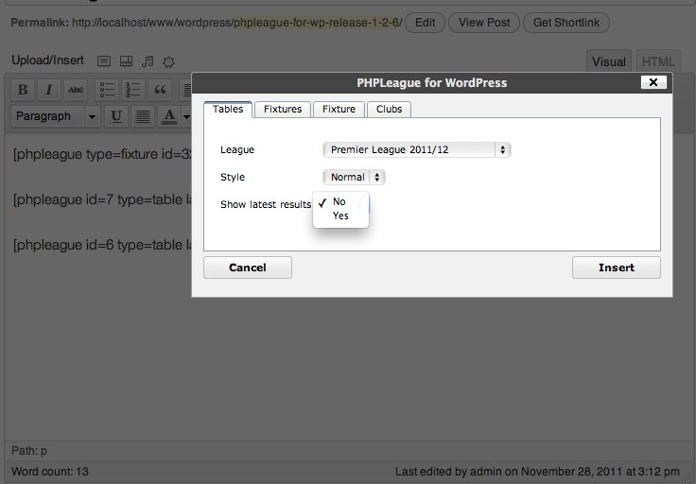This screenshot has width=696, height=484.
Task: Insert unordered bullet list
Action: click(107, 90)
